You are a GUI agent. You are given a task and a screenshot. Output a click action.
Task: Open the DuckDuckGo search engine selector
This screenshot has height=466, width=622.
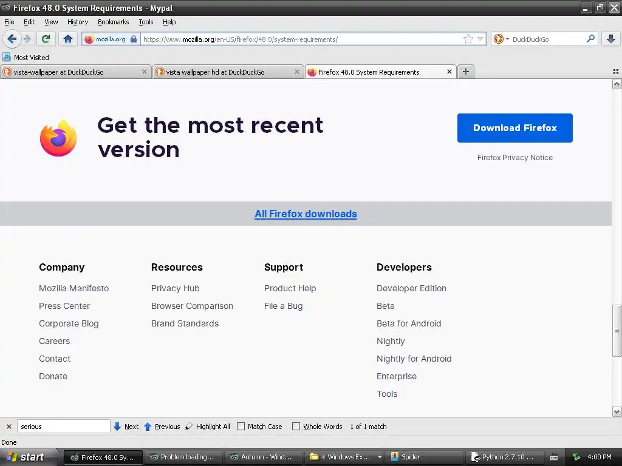click(x=501, y=39)
